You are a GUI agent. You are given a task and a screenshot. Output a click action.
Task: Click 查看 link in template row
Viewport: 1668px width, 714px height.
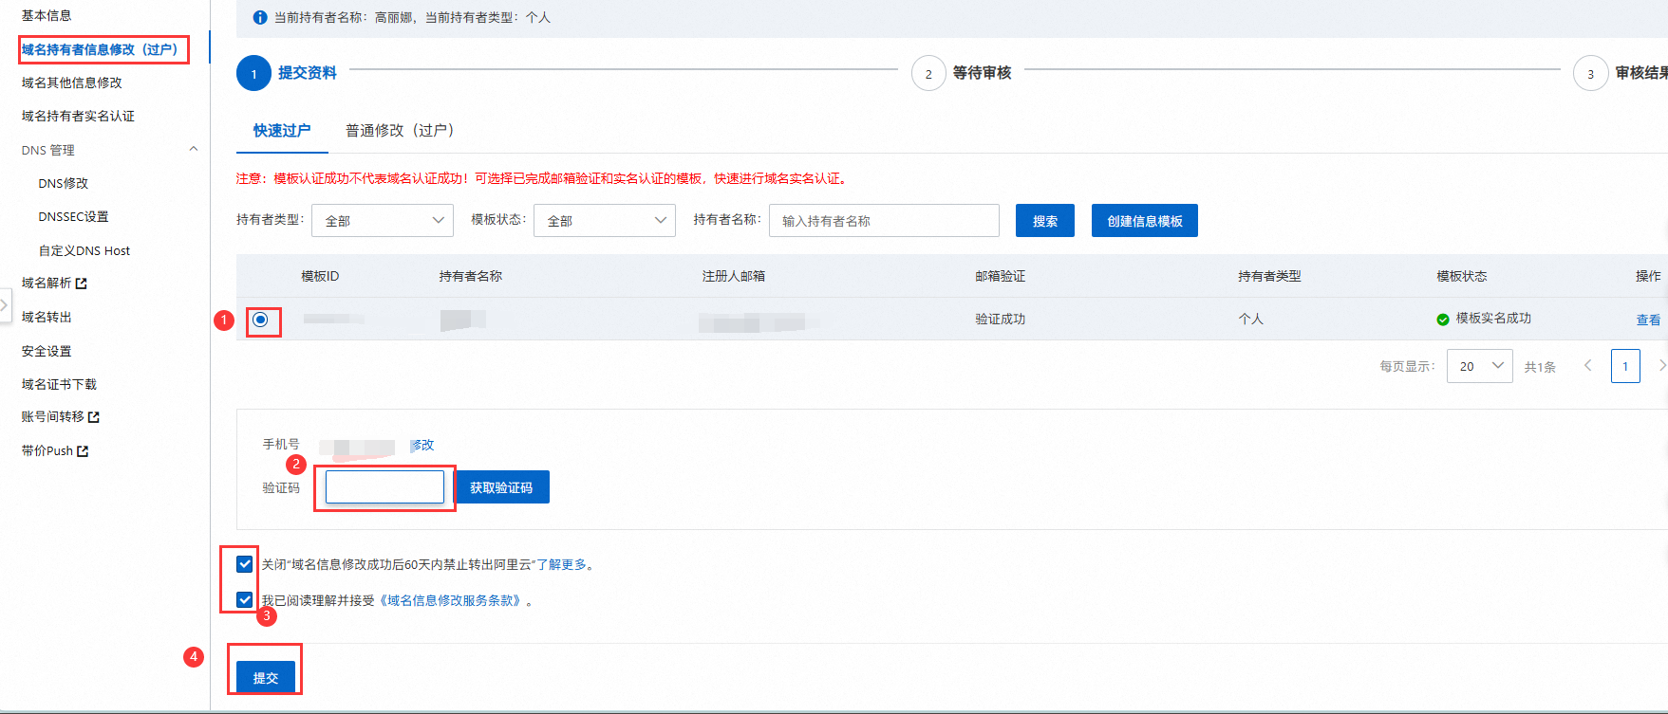click(x=1648, y=320)
